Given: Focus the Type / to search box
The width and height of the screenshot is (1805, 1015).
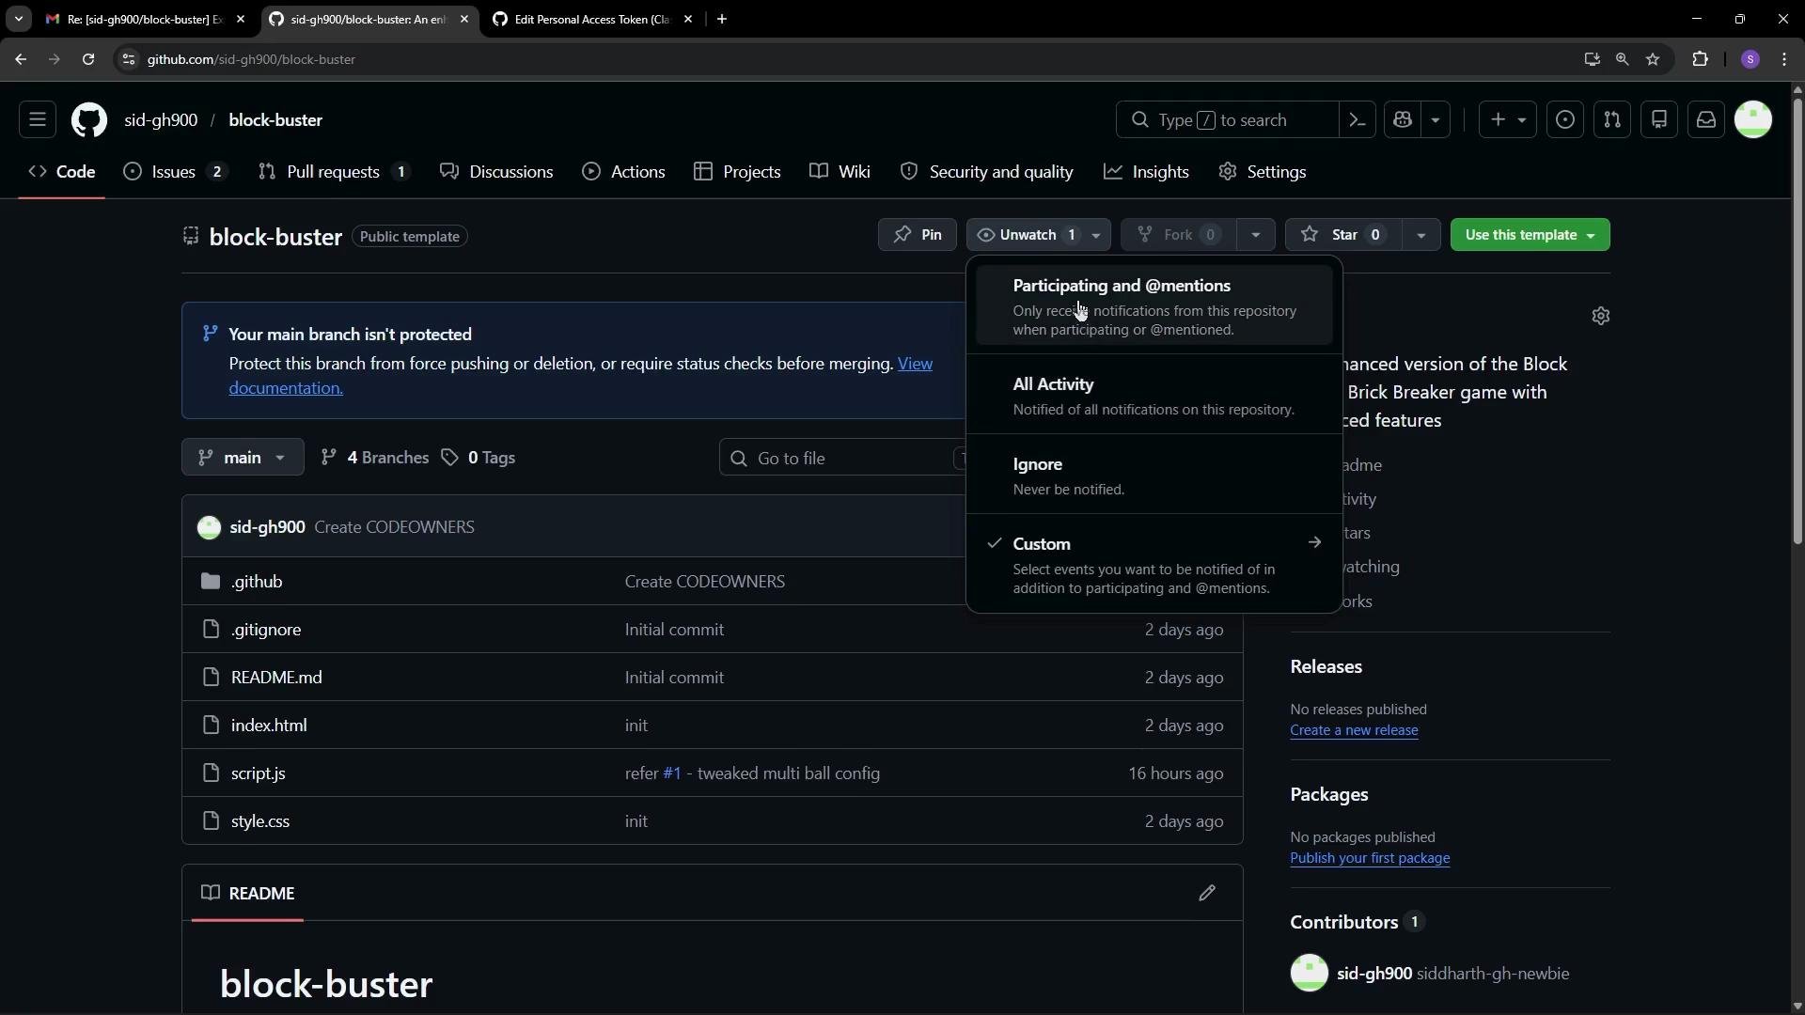Looking at the screenshot, I should tap(1227, 120).
